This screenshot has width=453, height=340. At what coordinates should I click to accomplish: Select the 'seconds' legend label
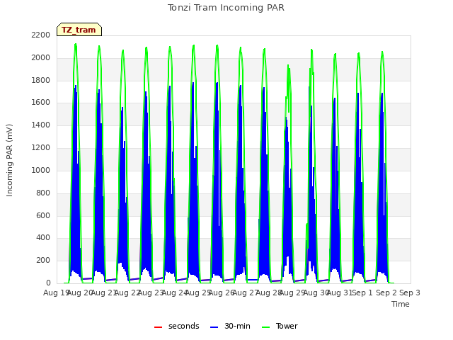pos(184,326)
